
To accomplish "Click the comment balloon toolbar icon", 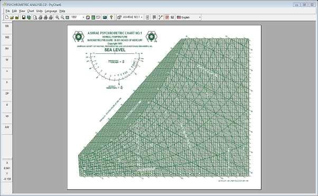I will (x=98, y=17).
